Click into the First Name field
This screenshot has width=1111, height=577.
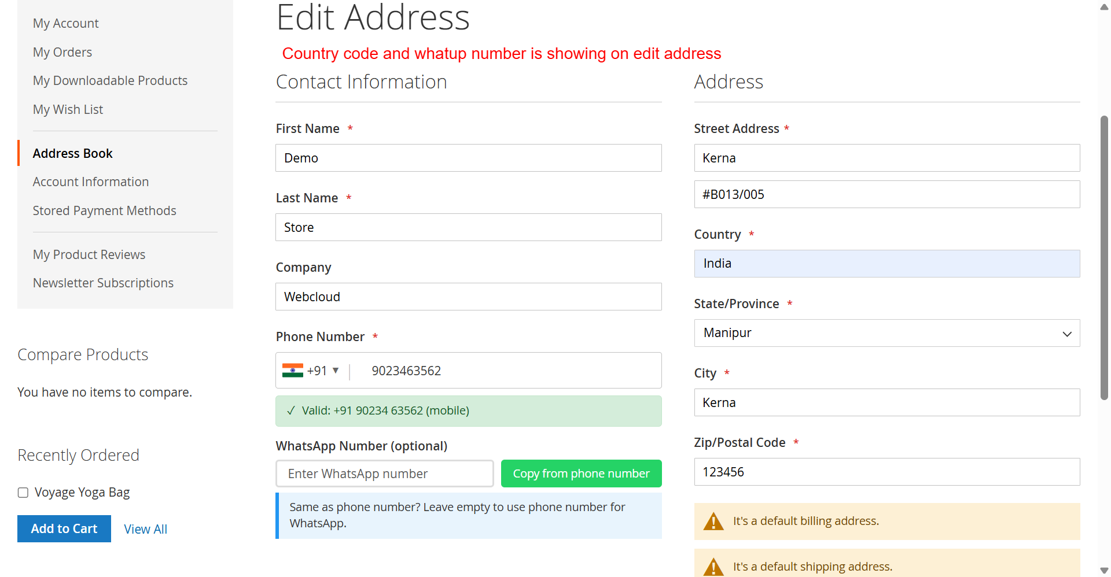point(468,158)
